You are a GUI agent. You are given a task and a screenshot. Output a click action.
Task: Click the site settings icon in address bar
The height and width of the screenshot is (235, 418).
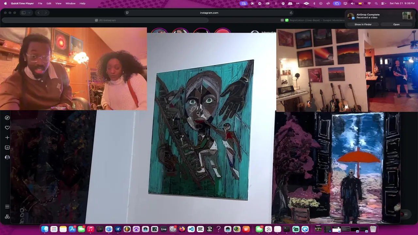[x=127, y=13]
